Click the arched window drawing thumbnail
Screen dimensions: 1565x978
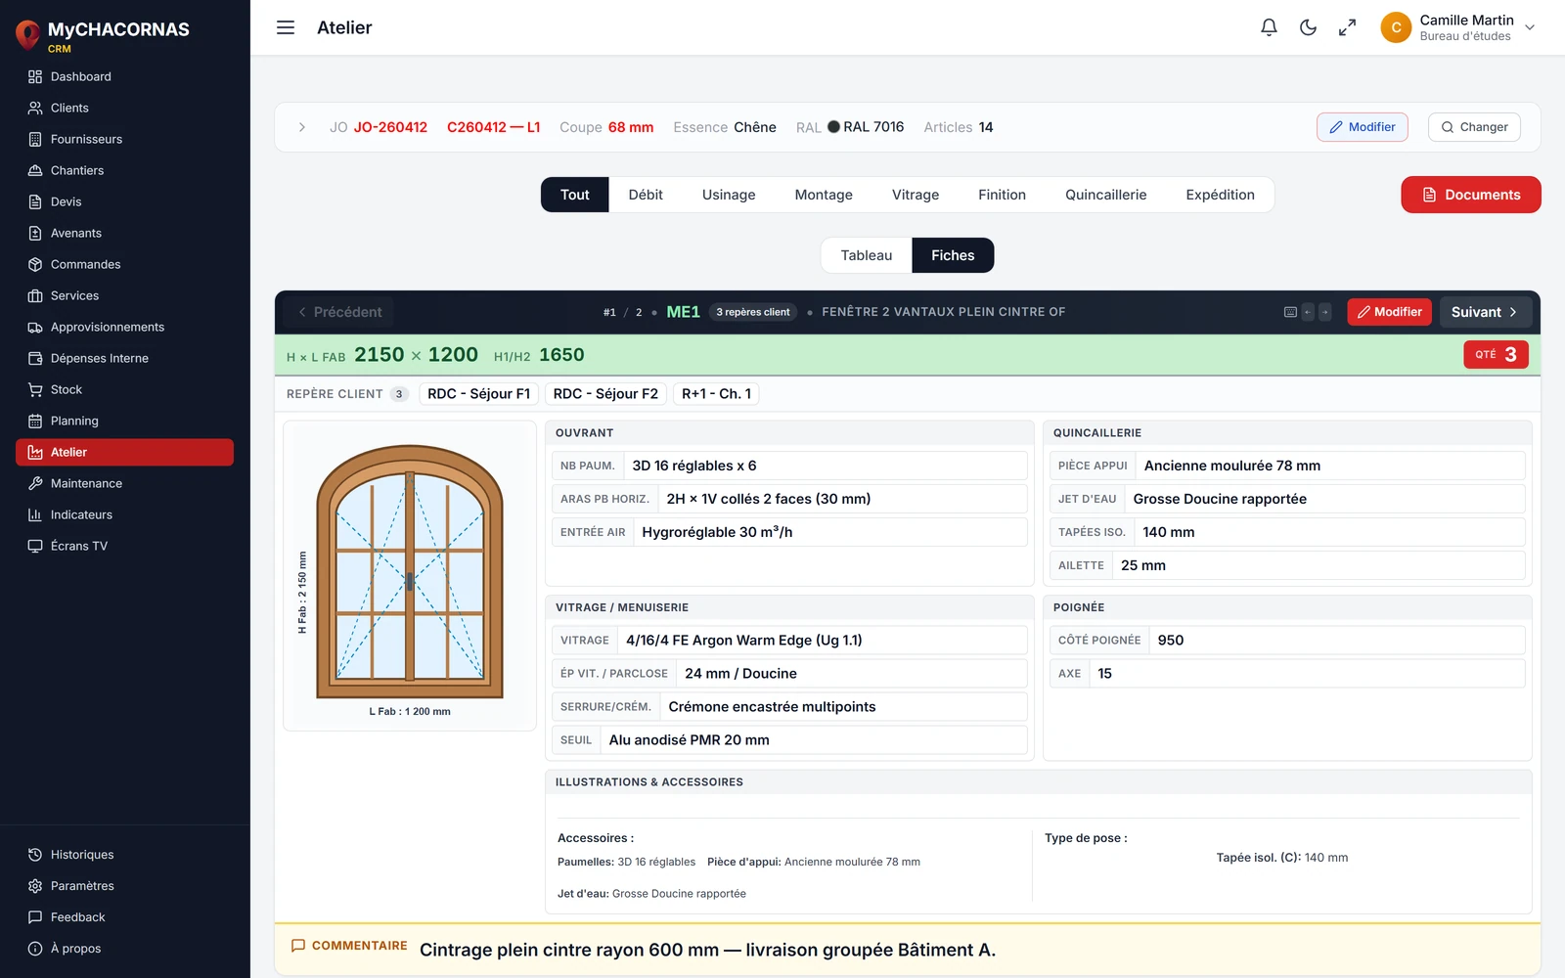[x=410, y=575]
